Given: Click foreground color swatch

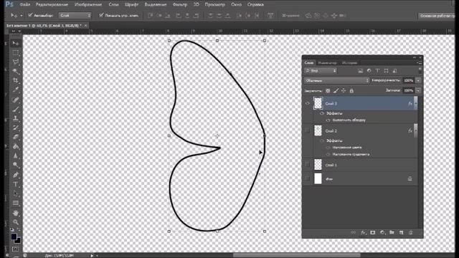Looking at the screenshot, I should [x=14, y=236].
